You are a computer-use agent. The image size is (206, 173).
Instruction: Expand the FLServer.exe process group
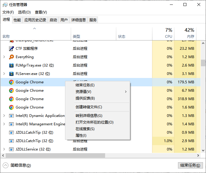(x=4, y=74)
